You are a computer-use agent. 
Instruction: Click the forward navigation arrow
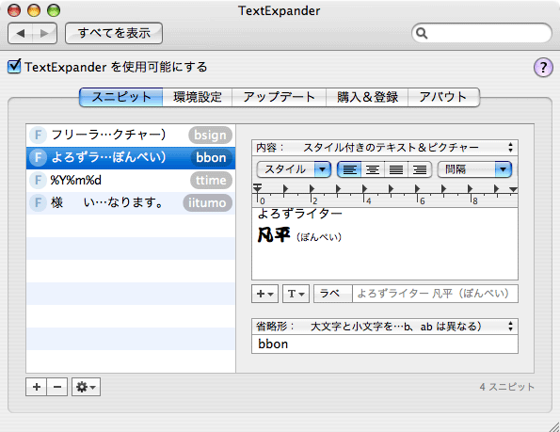click(44, 33)
